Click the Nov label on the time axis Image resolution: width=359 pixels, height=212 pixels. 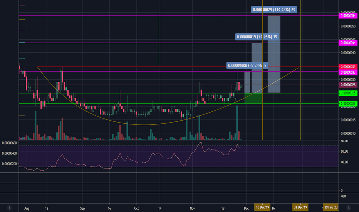(192, 208)
